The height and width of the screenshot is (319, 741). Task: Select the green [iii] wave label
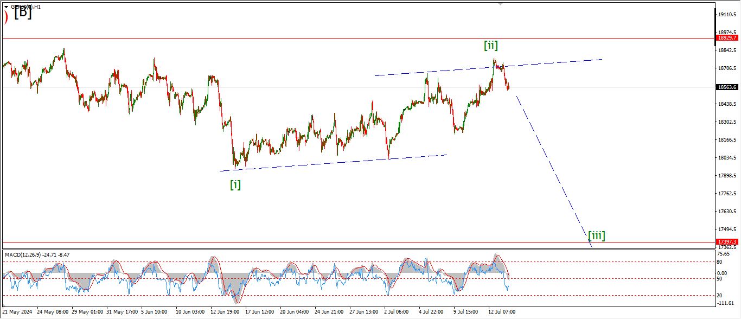(x=596, y=235)
